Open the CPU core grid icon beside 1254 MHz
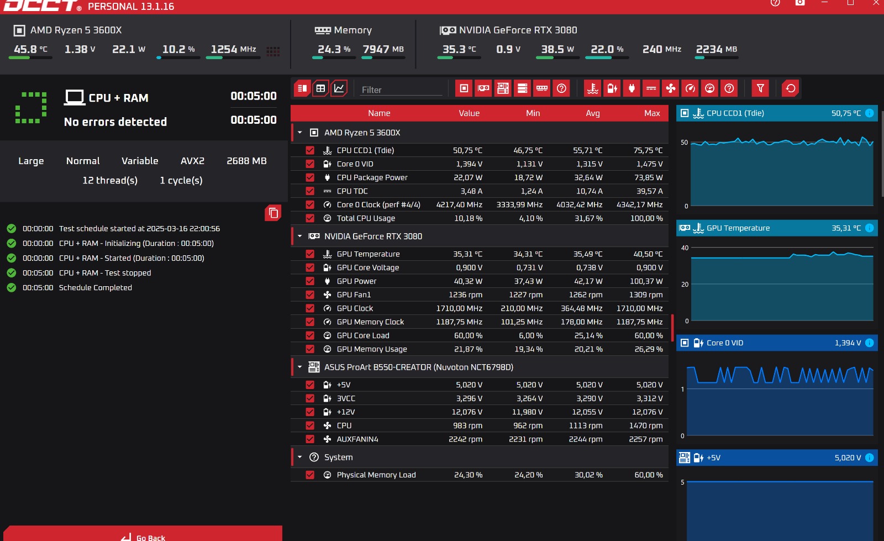 273,51
